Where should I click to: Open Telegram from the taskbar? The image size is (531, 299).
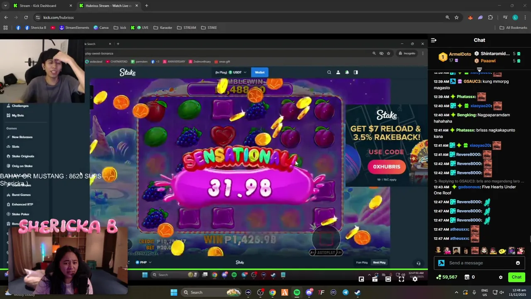(345, 292)
